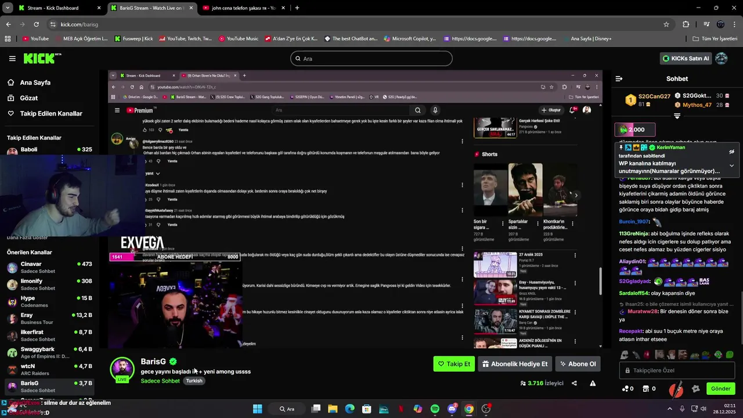Reload the kick.com page
The width and height of the screenshot is (743, 418).
(x=37, y=24)
